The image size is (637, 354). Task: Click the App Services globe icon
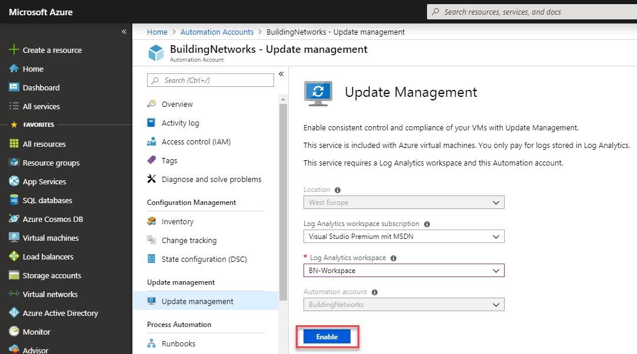pyautogui.click(x=14, y=181)
